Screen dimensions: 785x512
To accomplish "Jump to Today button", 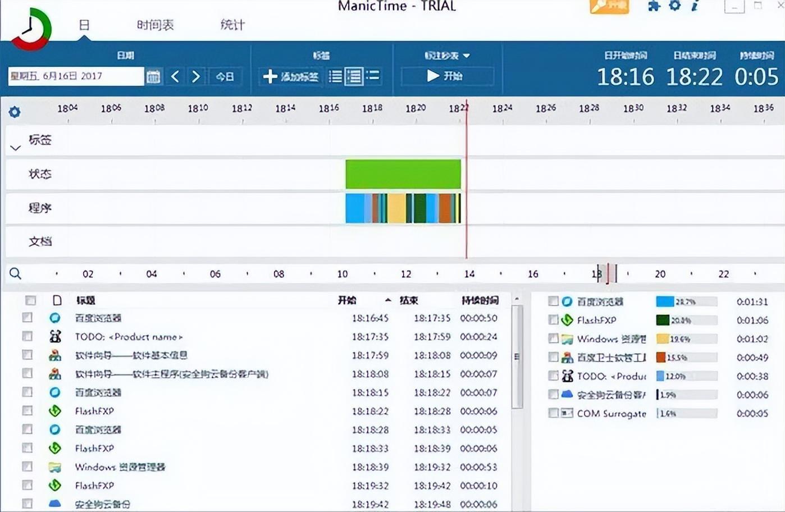I will pos(225,76).
